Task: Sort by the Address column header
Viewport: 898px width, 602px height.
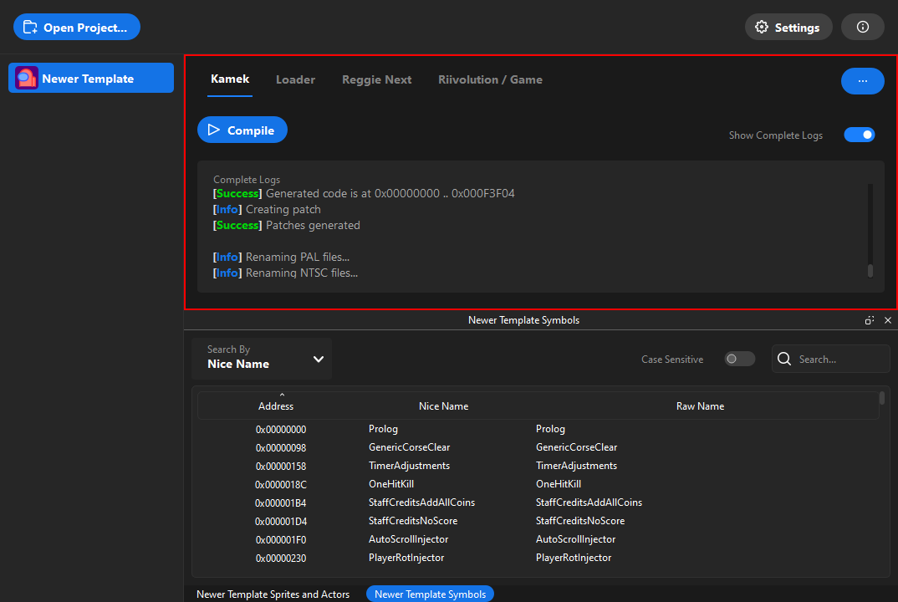Action: tap(275, 406)
